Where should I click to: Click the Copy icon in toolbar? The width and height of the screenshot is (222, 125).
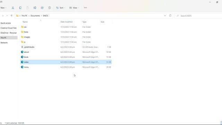pyautogui.click(x=20, y=8)
